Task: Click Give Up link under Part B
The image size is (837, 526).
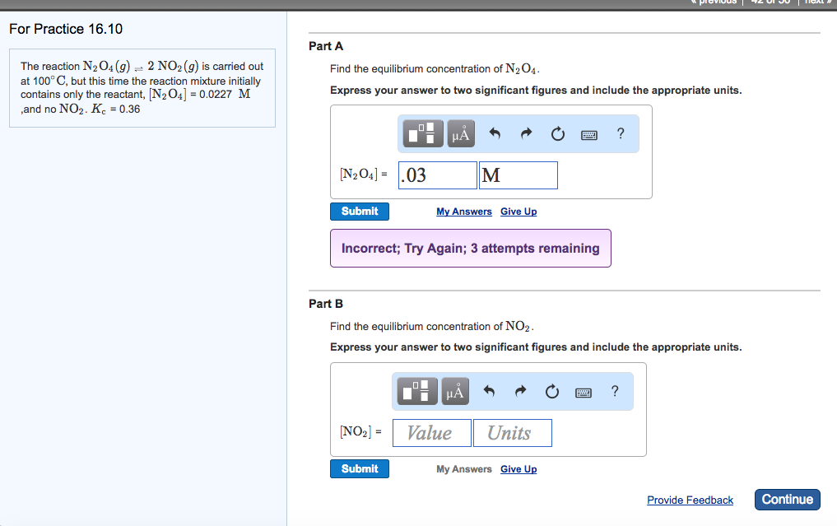Action: tap(518, 469)
